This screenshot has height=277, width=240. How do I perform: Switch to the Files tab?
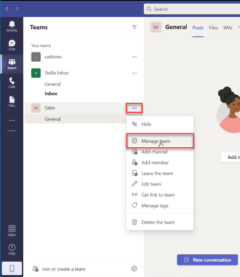(213, 28)
